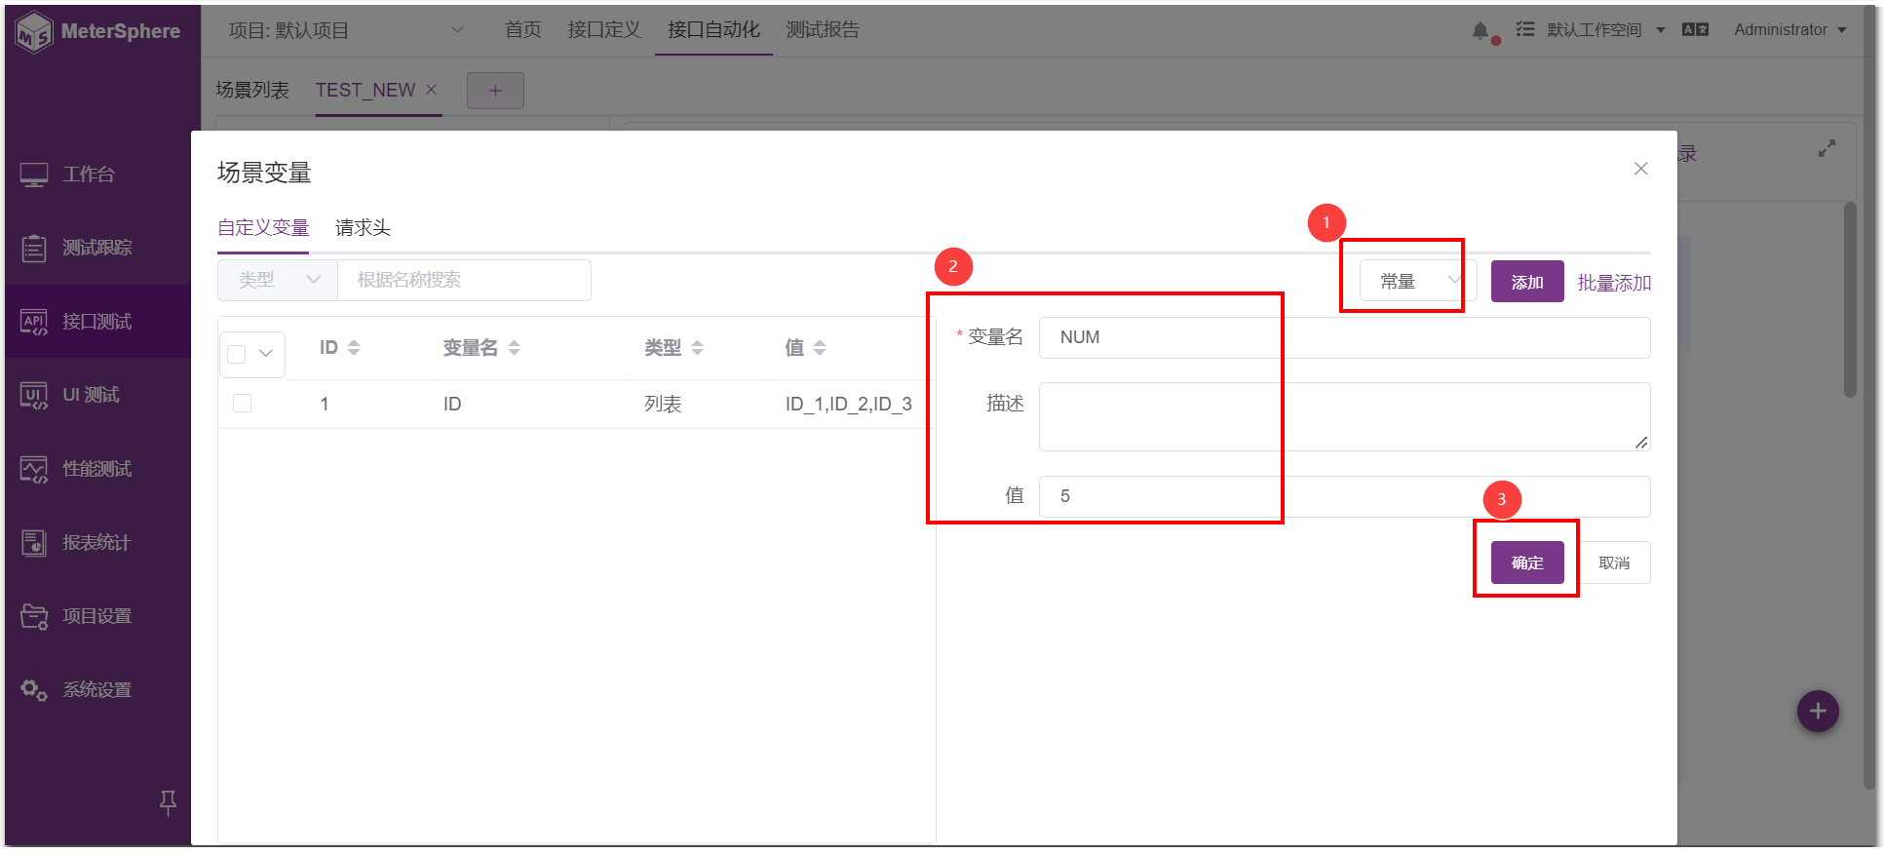Click the fullscreen expand arrows icon
1884x854 pixels.
coord(1827,148)
